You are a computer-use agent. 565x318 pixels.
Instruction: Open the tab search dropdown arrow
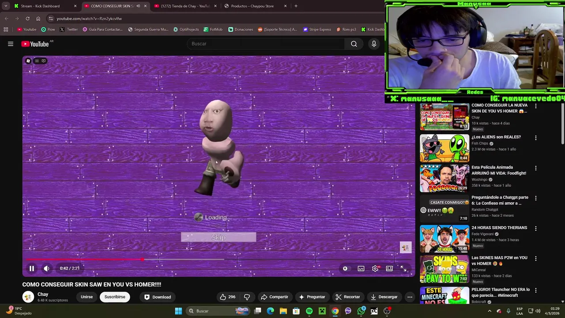click(6, 6)
